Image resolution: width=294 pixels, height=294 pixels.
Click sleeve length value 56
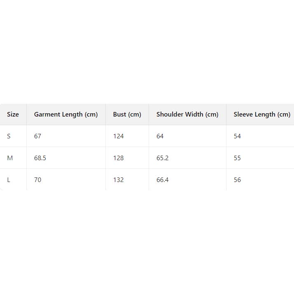point(237,180)
